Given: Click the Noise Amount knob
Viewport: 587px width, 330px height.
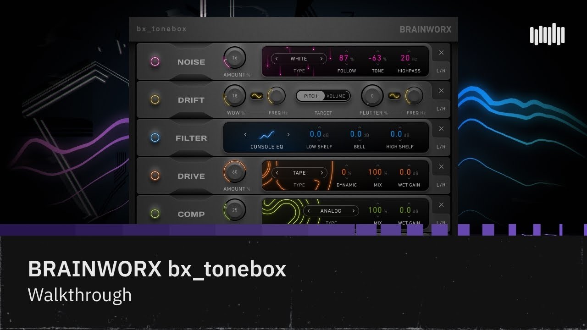Looking at the screenshot, I should (x=235, y=58).
